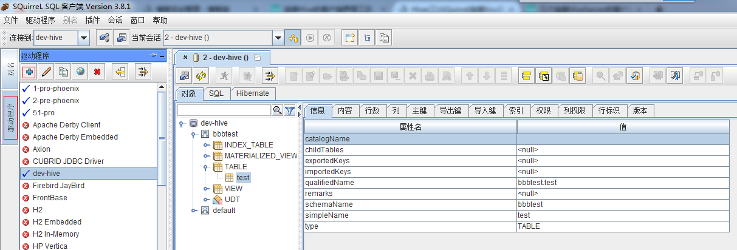737x250 pixels.
Task: Click the session properties icon in session toolbar
Action: (x=184, y=76)
